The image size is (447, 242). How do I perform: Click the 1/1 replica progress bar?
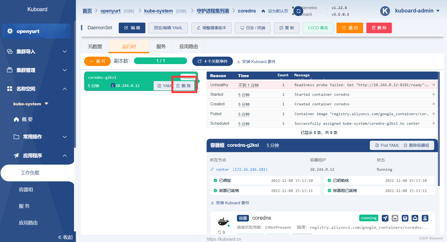coord(160,61)
